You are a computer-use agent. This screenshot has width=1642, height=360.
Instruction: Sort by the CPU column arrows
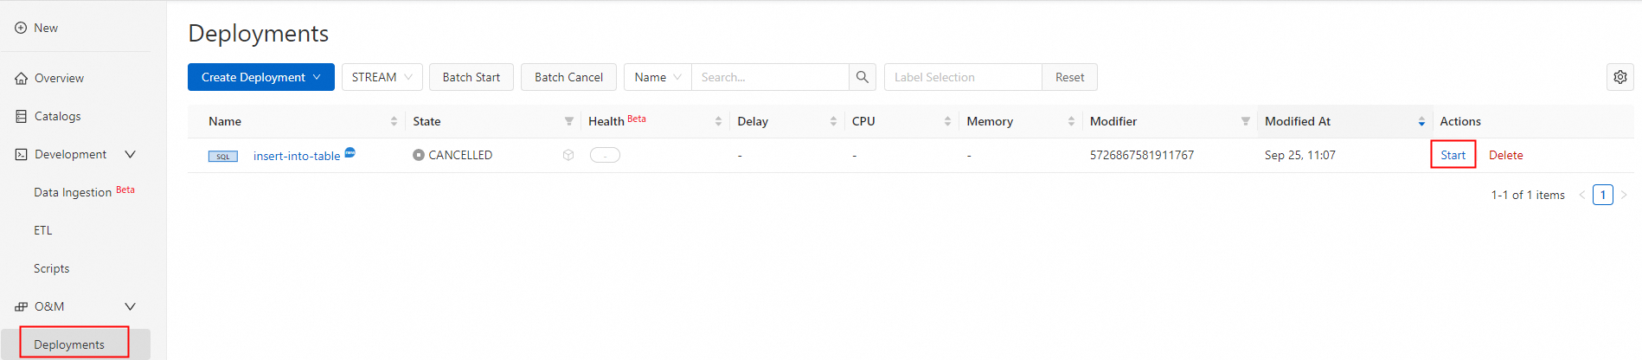[x=947, y=121]
